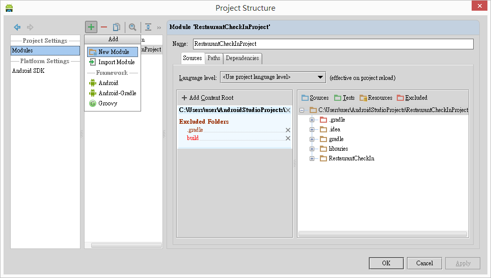Remove .gradle from excluded folders

tap(288, 130)
